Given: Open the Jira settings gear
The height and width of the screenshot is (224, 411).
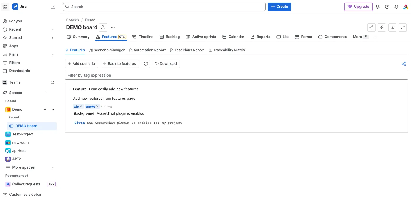Looking at the screenshot, I should click(x=396, y=7).
